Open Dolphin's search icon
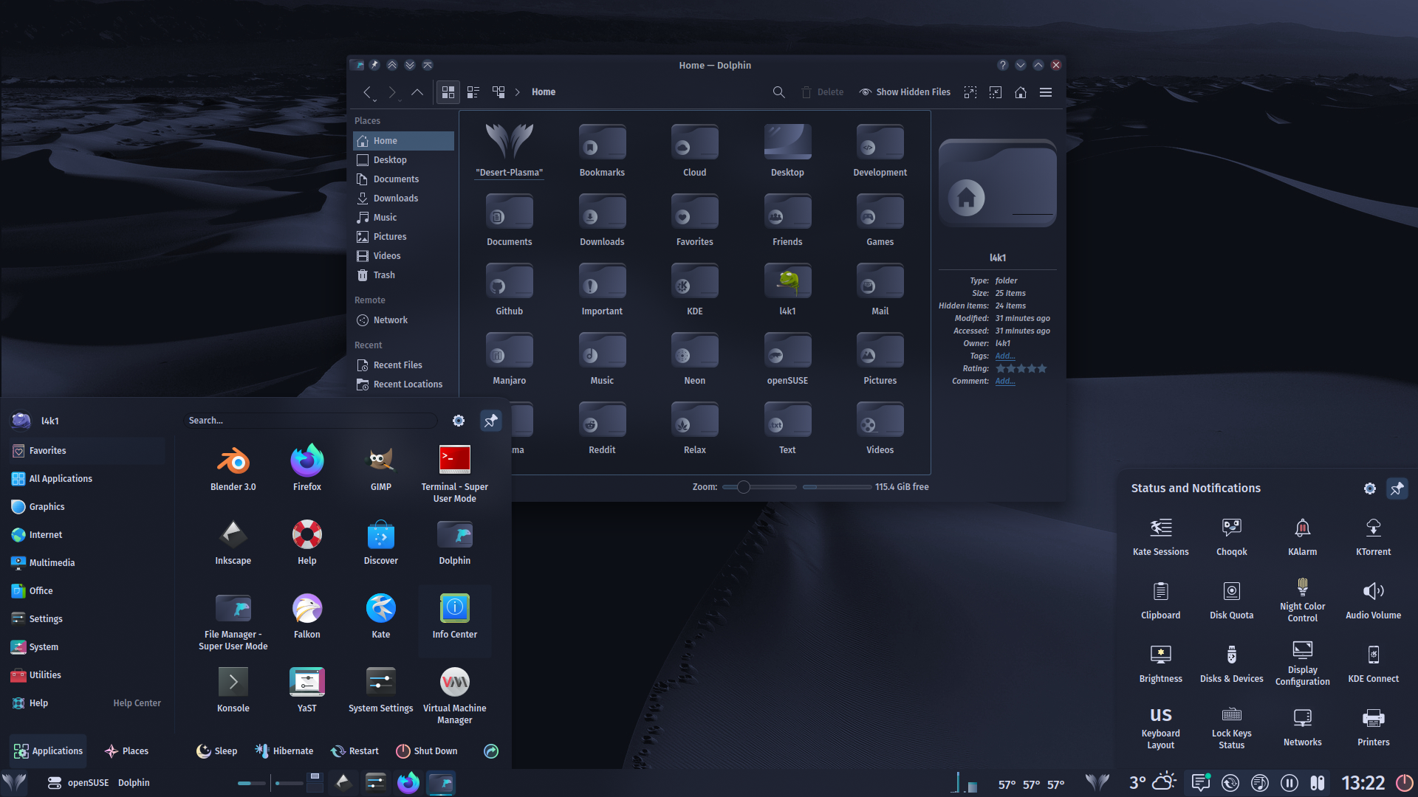The height and width of the screenshot is (797, 1418). click(778, 92)
